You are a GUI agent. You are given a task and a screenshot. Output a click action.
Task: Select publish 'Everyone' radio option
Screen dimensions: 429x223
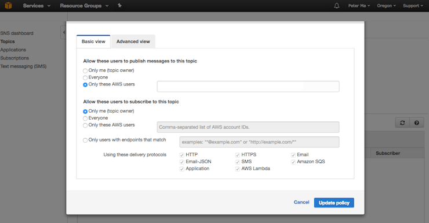pyautogui.click(x=85, y=77)
